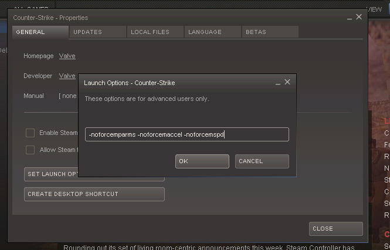The height and width of the screenshot is (250, 390).
Task: Click the Launch Options - Counter-Strike title
Action: tap(130, 83)
